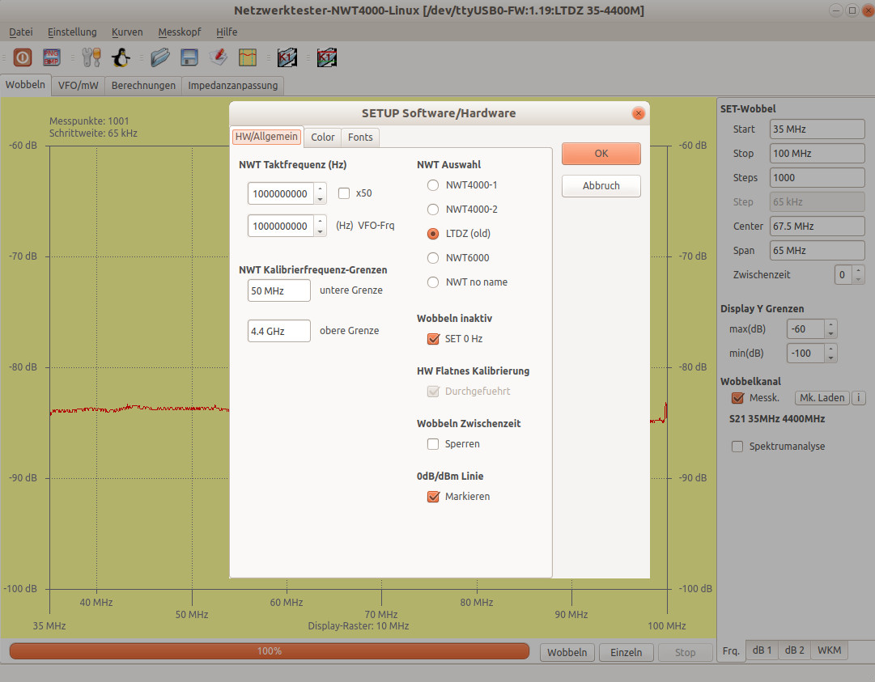Uncheck the SET 0 Hz checkbox

pyautogui.click(x=433, y=339)
